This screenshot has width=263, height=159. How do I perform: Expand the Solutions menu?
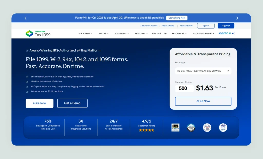121,34
